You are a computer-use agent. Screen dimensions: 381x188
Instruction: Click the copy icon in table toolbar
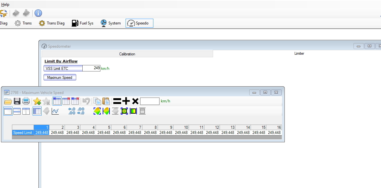point(97,101)
